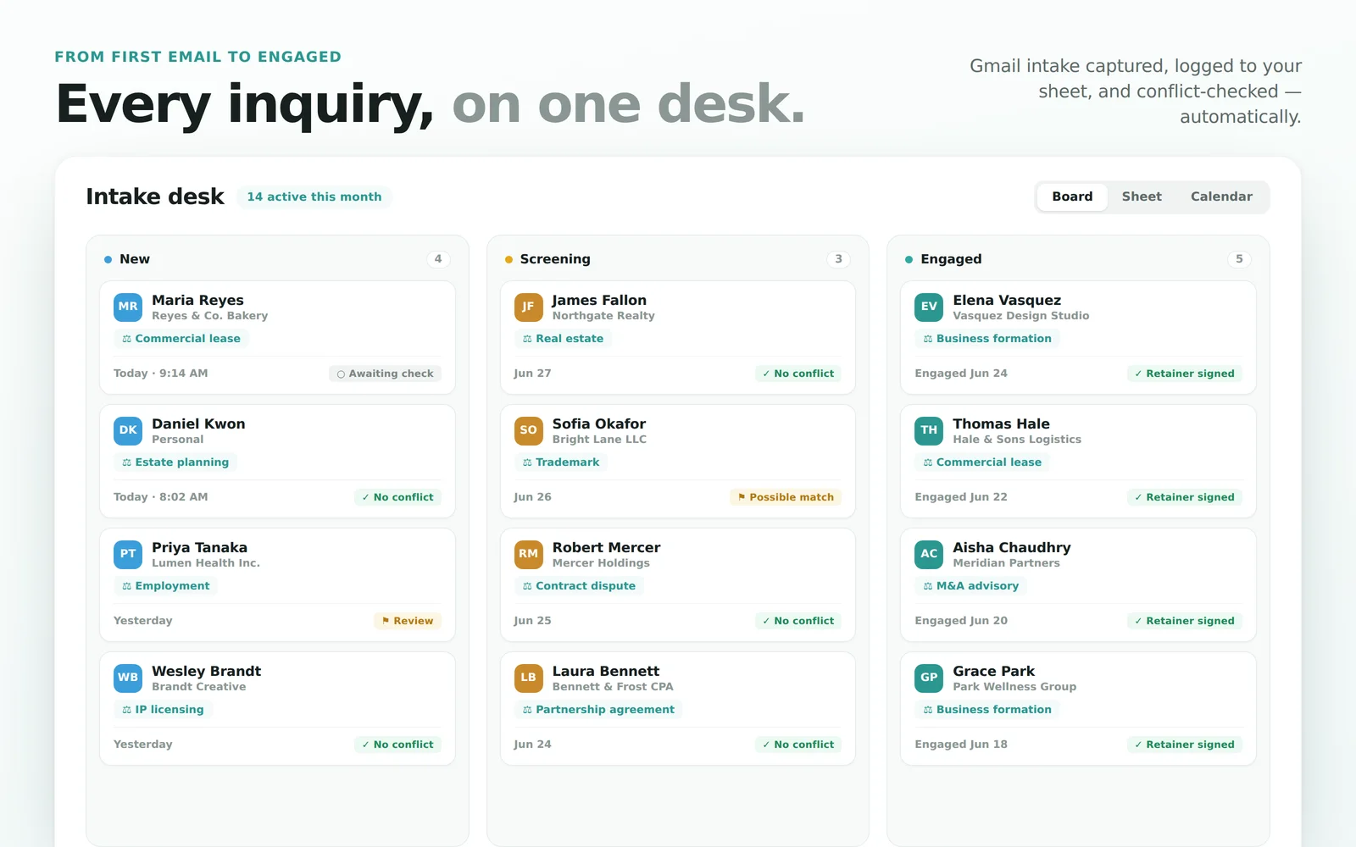Select the 'Meridian Partners' company text

coord(1006,563)
